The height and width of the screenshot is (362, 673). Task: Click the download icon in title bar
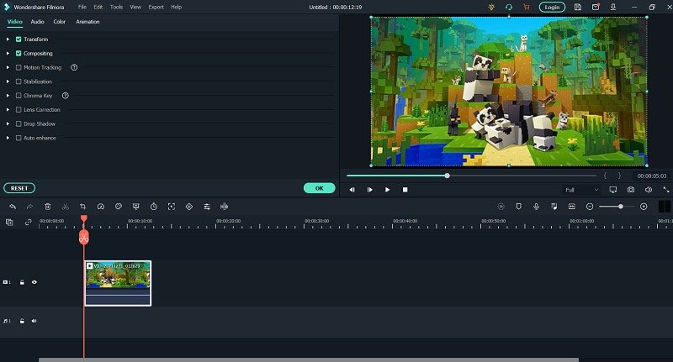click(x=613, y=7)
